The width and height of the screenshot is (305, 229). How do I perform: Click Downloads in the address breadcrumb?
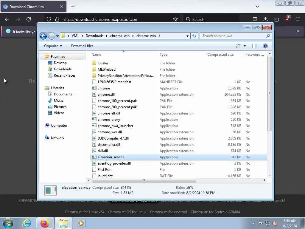click(94, 36)
